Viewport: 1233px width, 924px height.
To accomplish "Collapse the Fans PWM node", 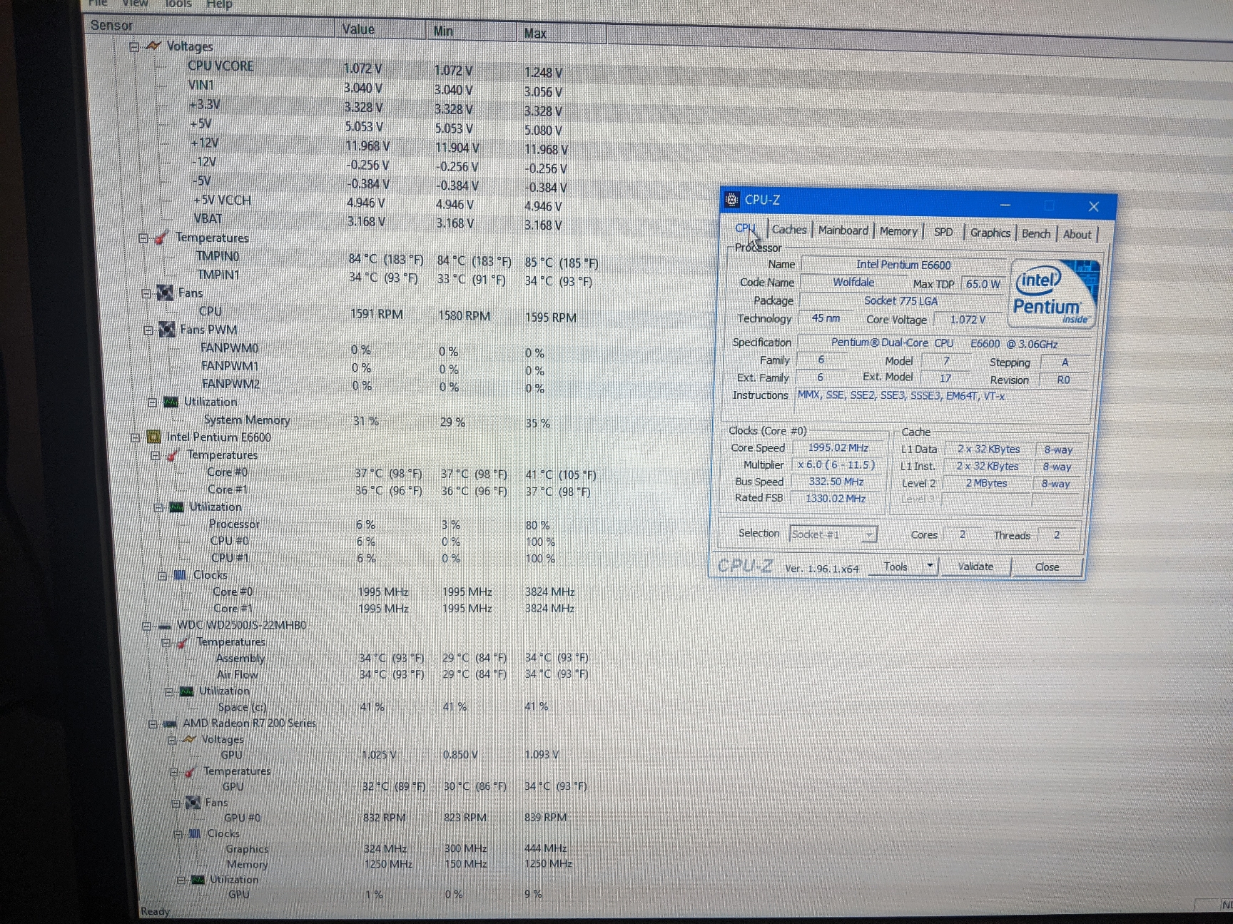I will point(148,330).
